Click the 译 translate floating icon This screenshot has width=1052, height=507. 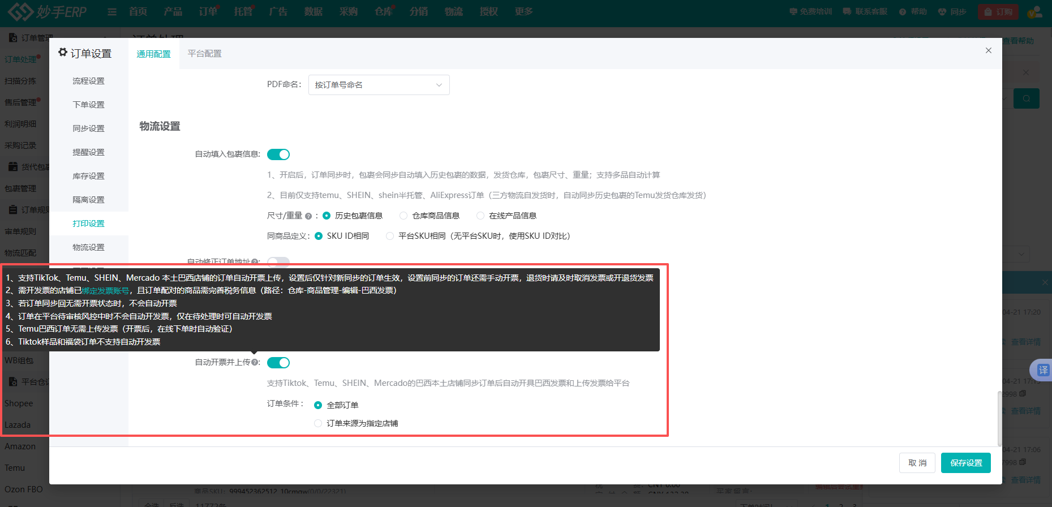[1042, 370]
